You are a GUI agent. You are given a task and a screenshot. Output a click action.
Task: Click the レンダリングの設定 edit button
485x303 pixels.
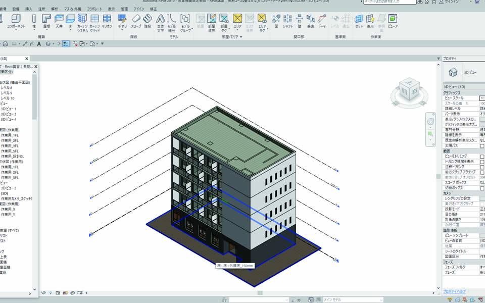point(482,198)
